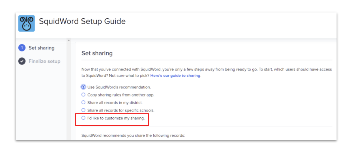Click the 'Copy sharing rules' option label text
Viewport: 357px width, 155px height.
pos(121,95)
